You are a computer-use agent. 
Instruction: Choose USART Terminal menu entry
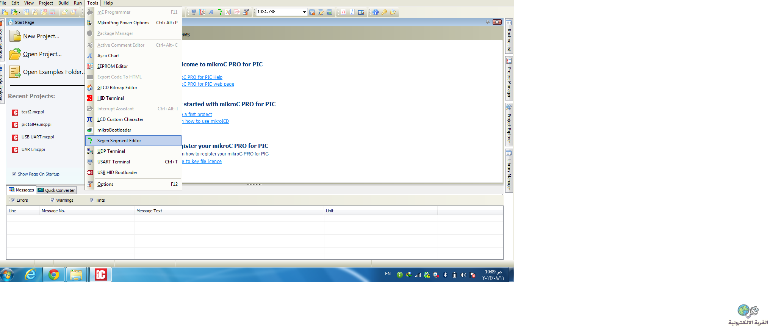click(x=133, y=162)
